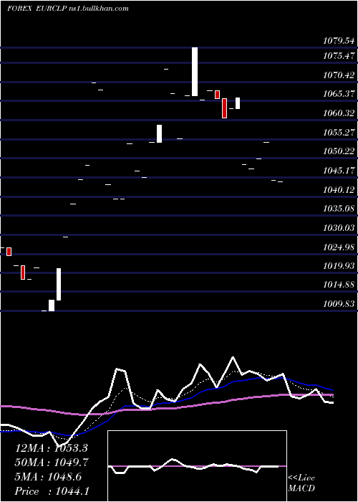This screenshot has height=502, width=358.
Task: Click the 1055.27 price level label
Action: pyautogui.click(x=339, y=132)
